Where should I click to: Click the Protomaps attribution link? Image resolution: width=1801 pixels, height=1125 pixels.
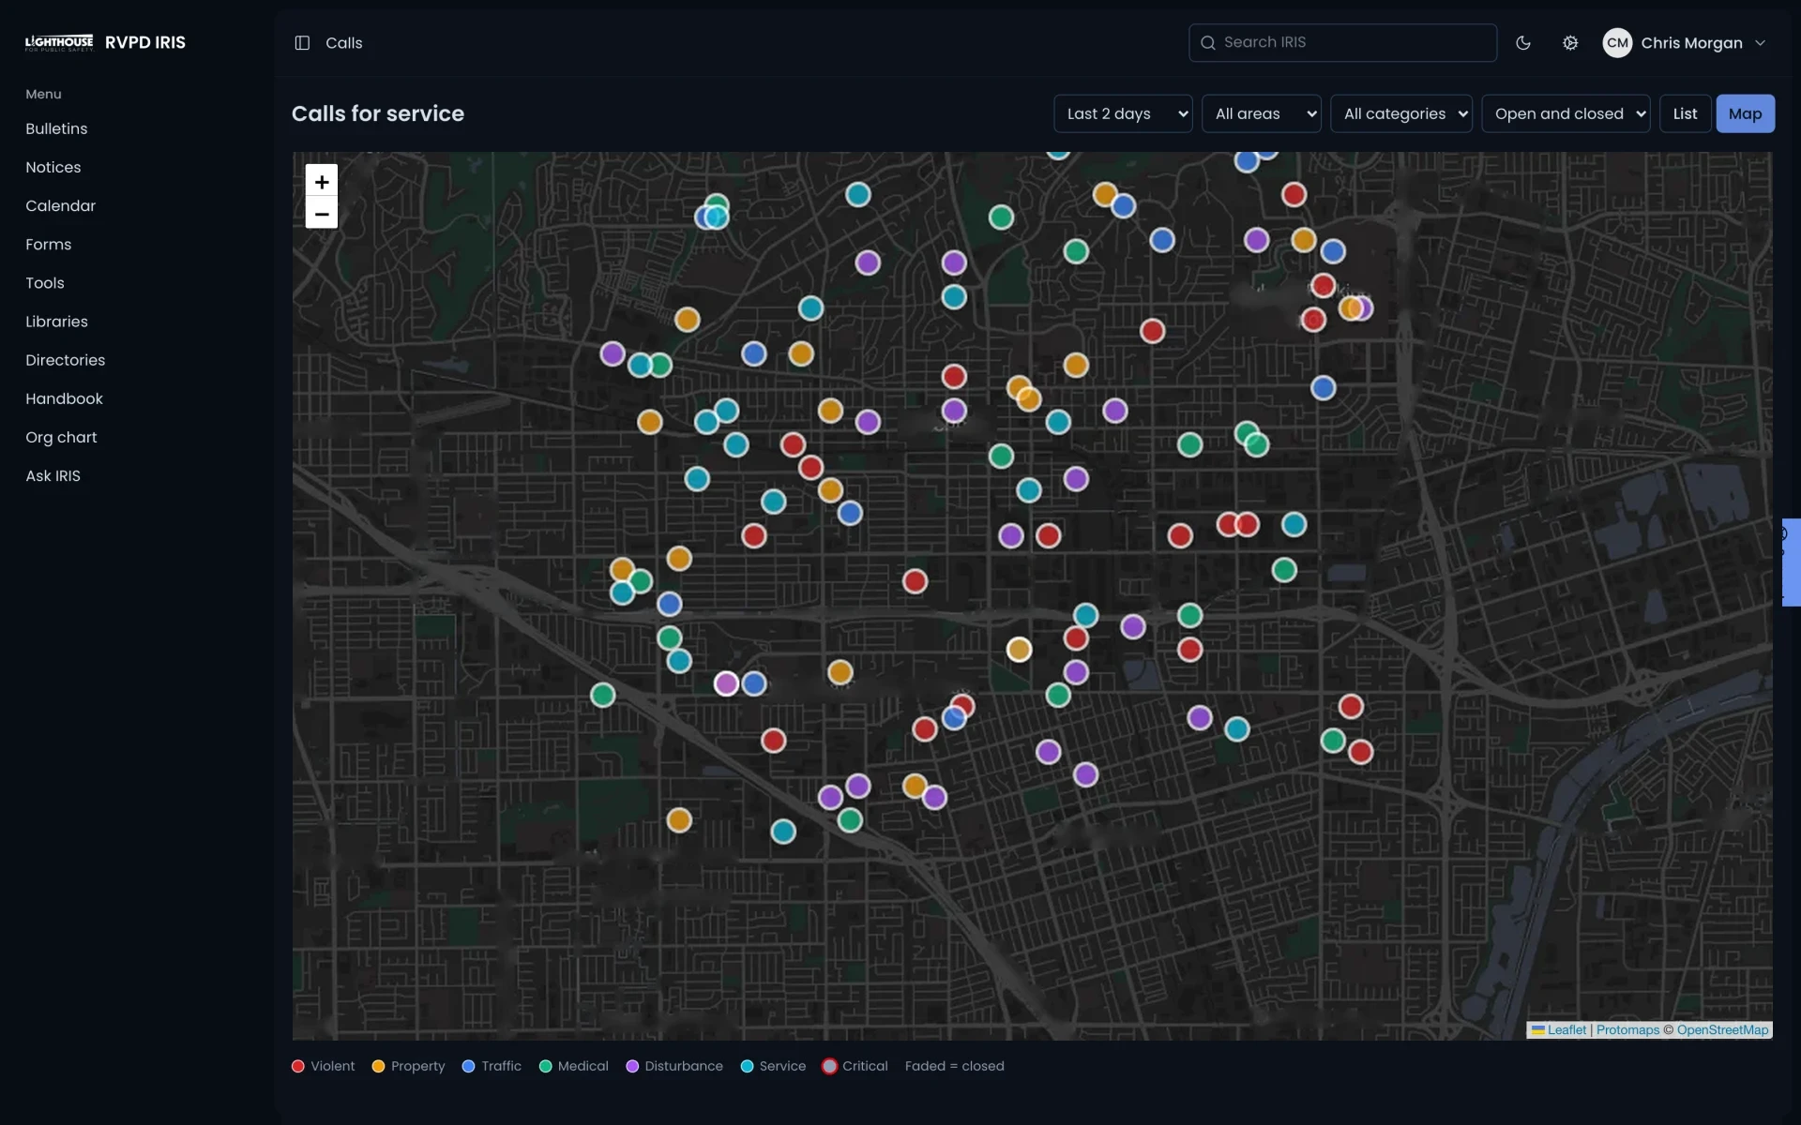pyautogui.click(x=1627, y=1029)
